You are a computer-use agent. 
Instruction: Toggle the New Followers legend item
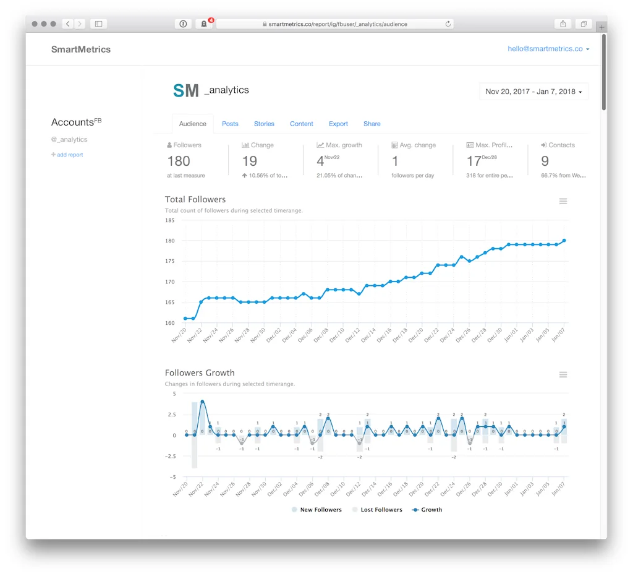pyautogui.click(x=316, y=509)
